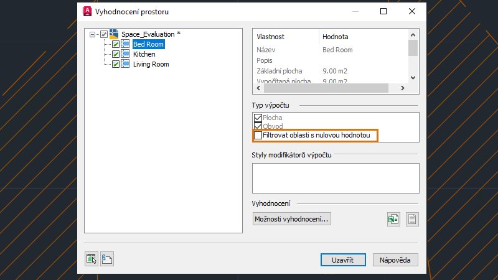The width and height of the screenshot is (498, 280).
Task: Click the vertical scrollbar thumb in properties
Action: point(413,48)
